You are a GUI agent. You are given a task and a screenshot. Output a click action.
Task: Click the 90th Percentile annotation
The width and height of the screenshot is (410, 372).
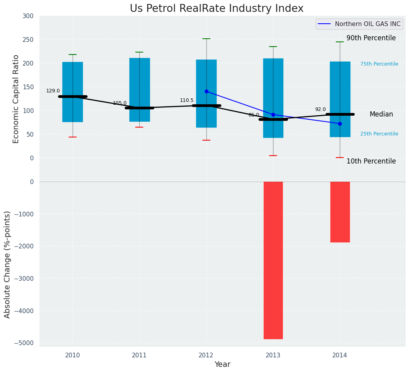[371, 38]
